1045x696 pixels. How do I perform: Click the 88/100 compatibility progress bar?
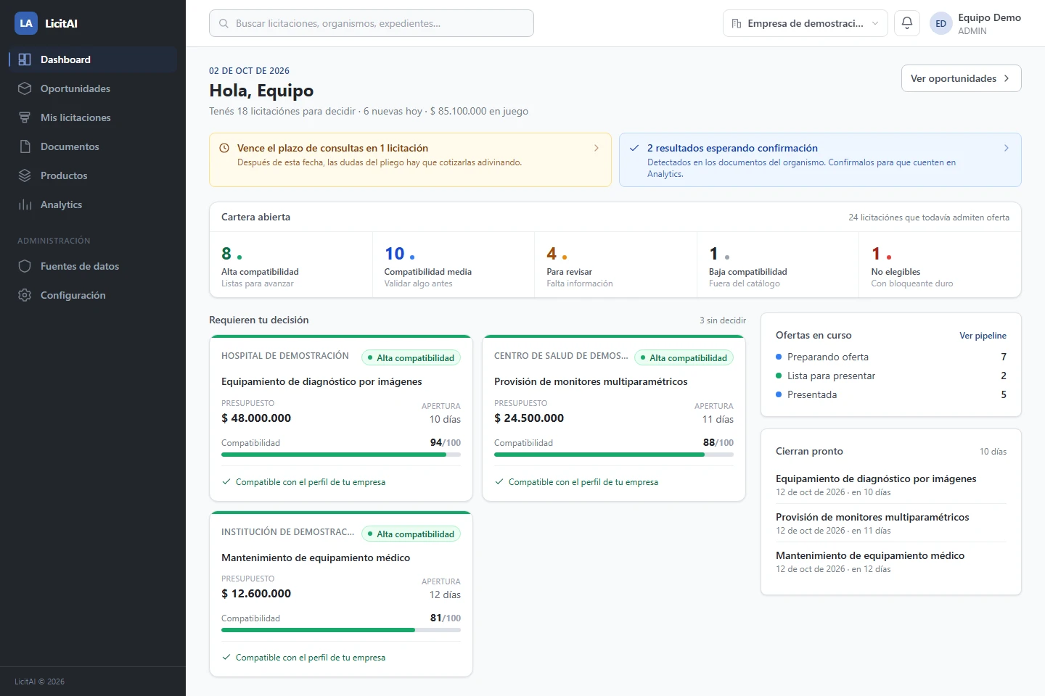(x=614, y=455)
